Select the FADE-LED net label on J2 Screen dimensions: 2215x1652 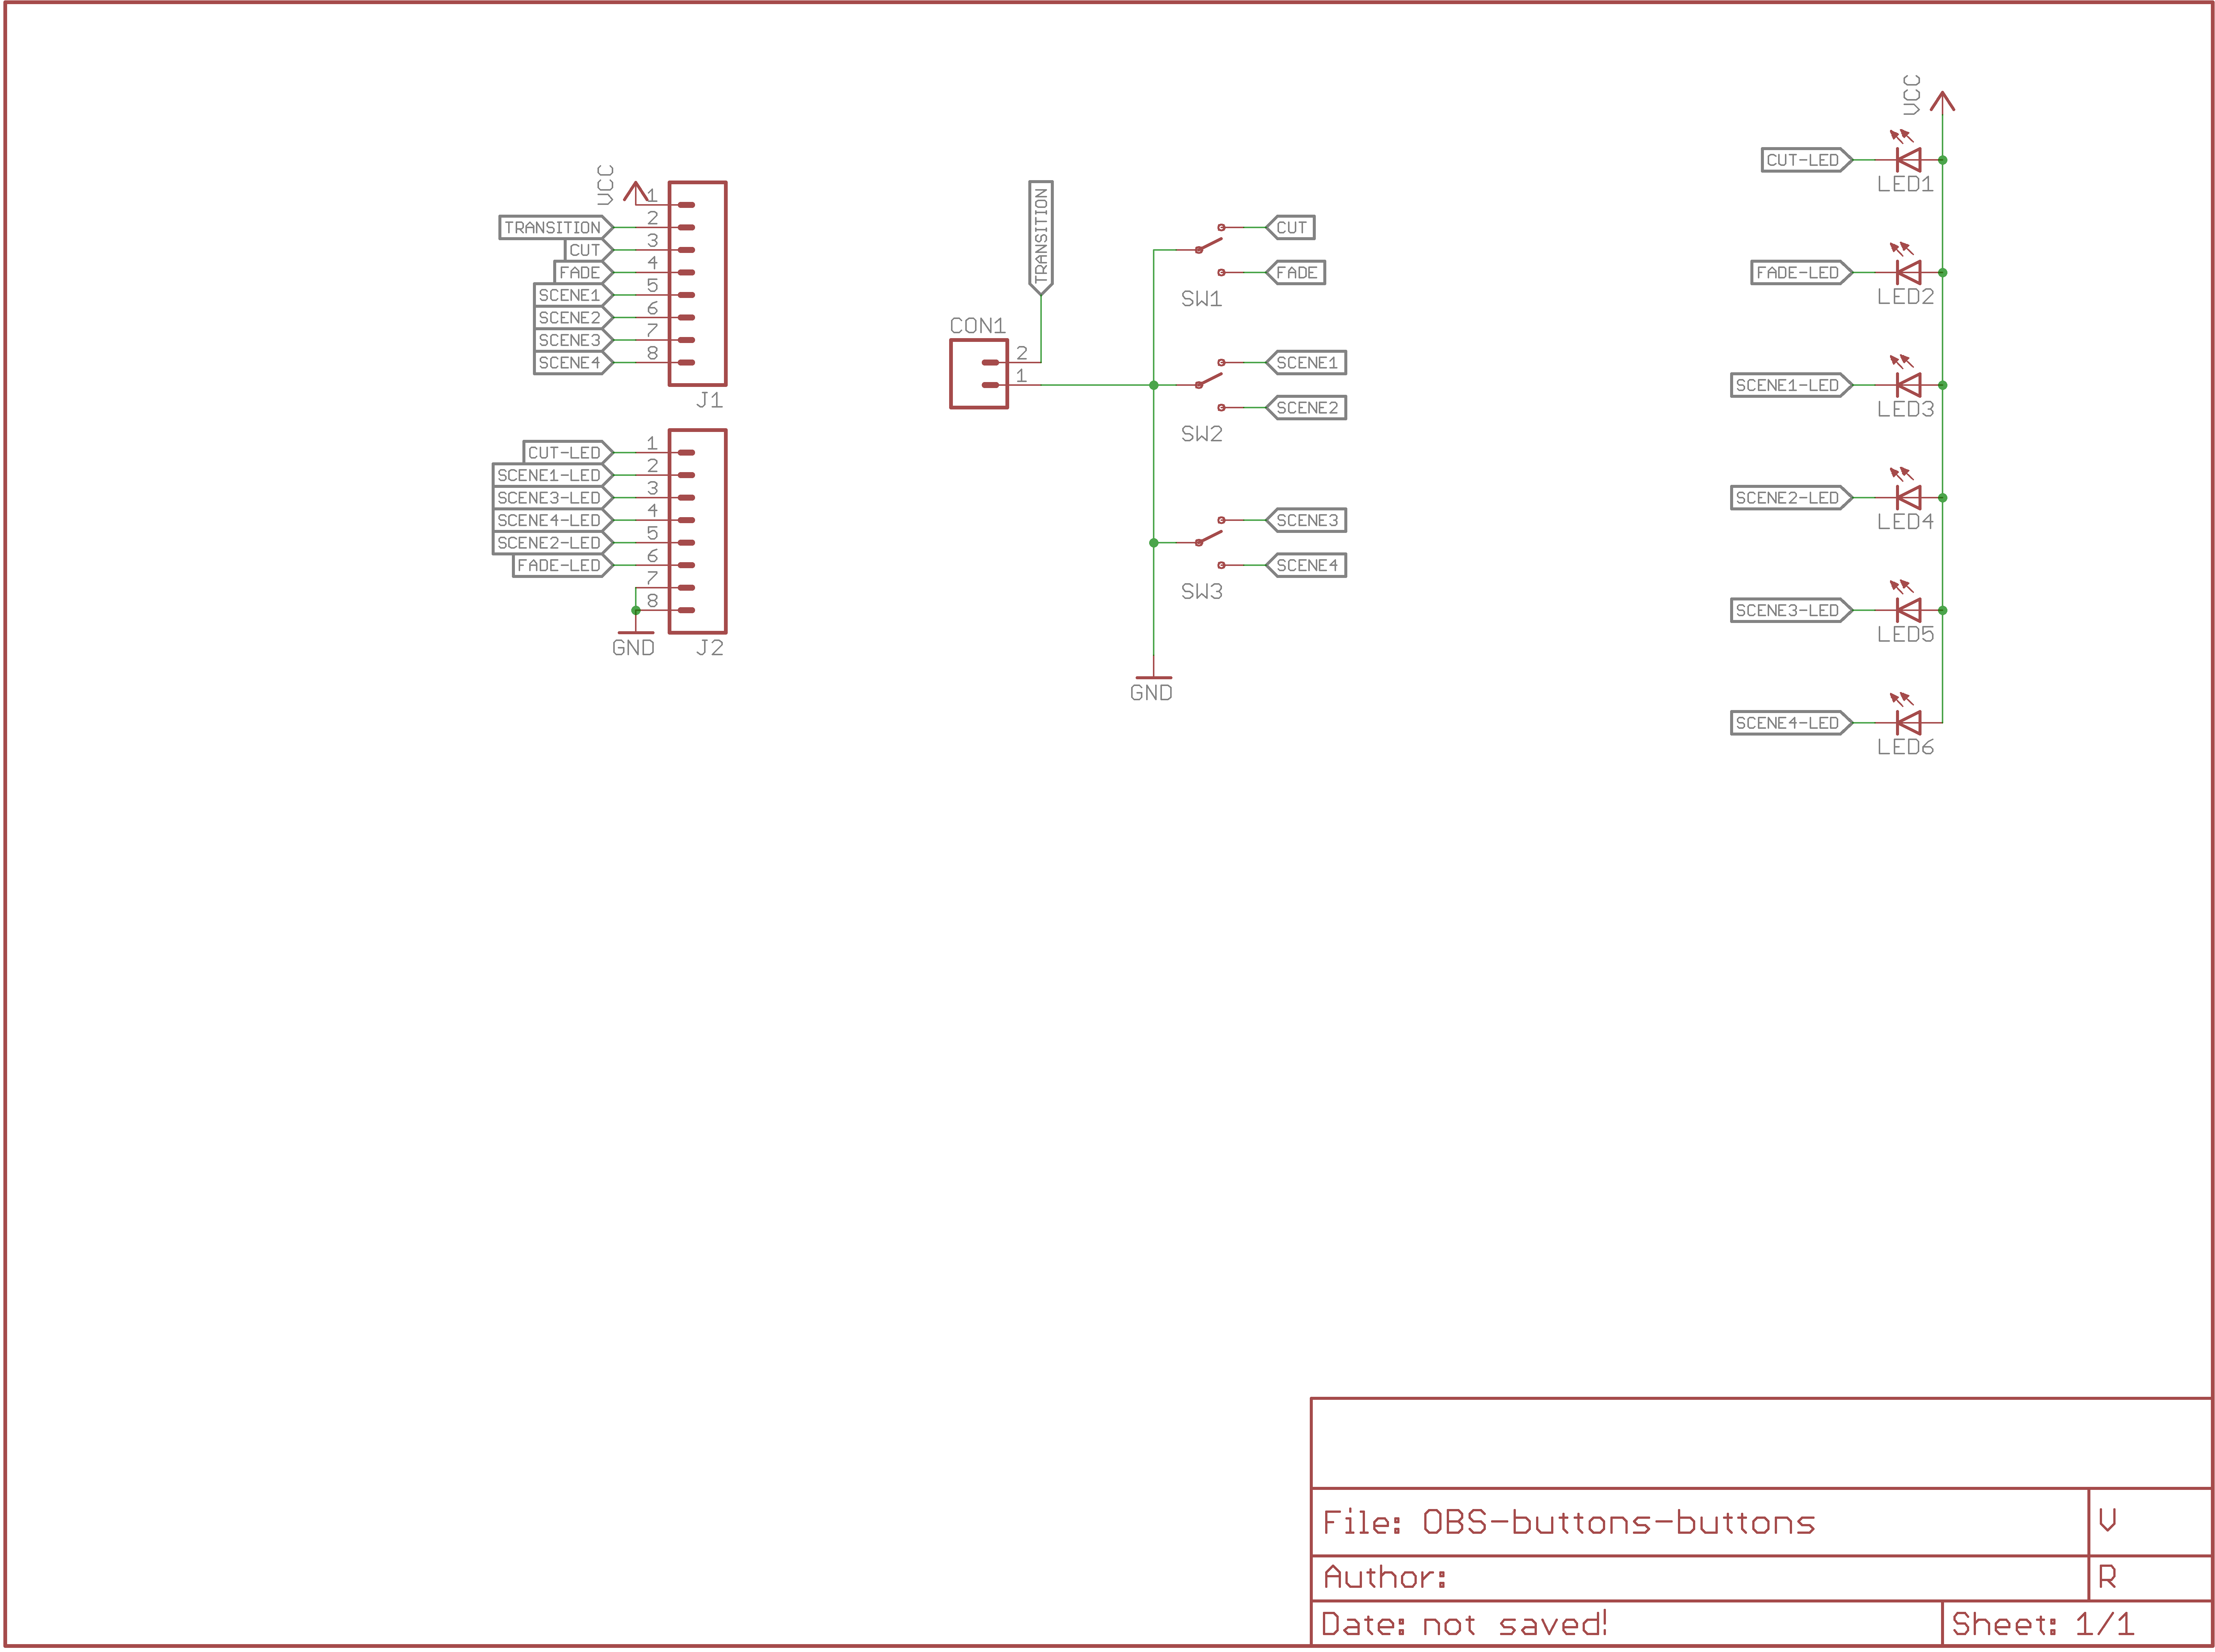(563, 565)
